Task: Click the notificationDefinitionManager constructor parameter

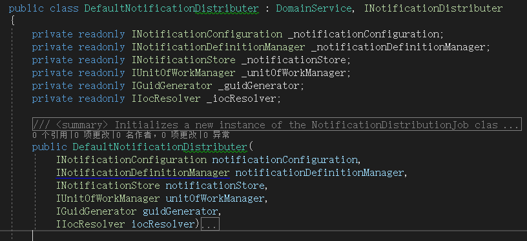Action: click(x=319, y=173)
